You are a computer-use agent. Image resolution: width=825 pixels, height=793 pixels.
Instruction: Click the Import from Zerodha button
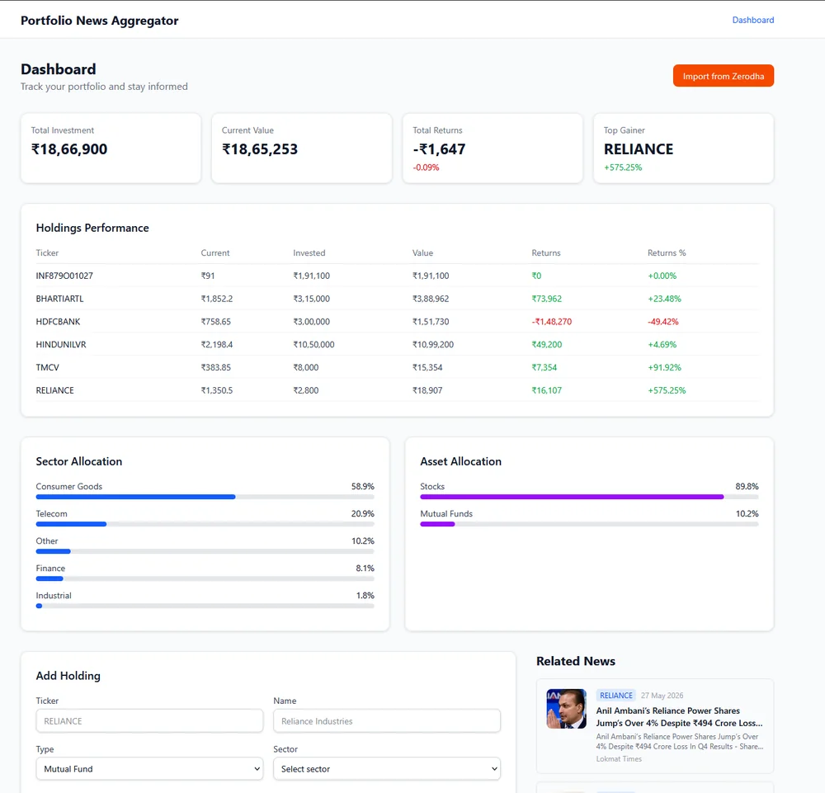click(723, 76)
